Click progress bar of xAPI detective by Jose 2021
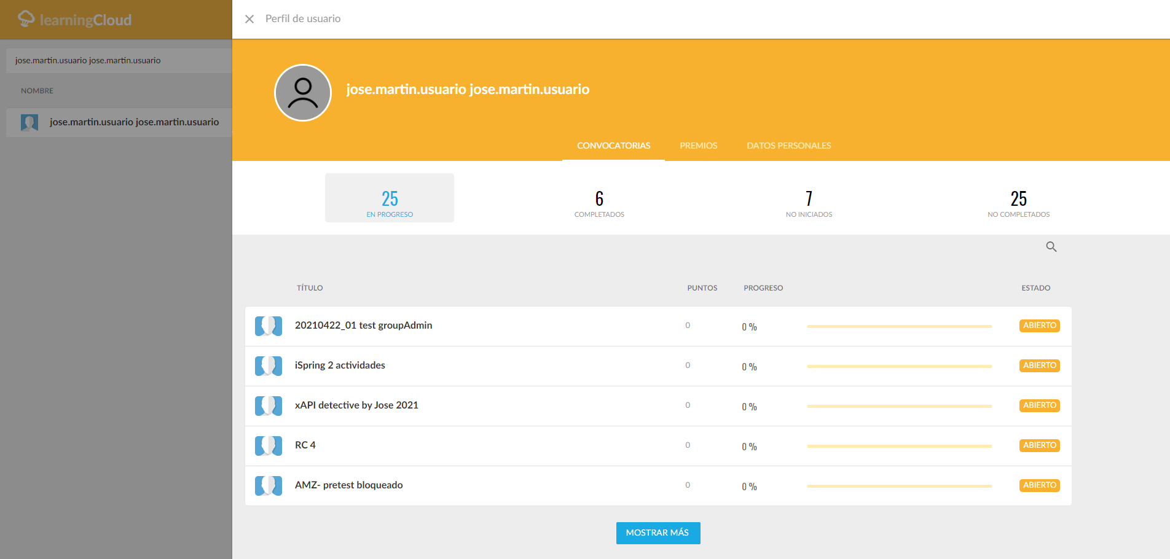The height and width of the screenshot is (559, 1170). click(900, 406)
